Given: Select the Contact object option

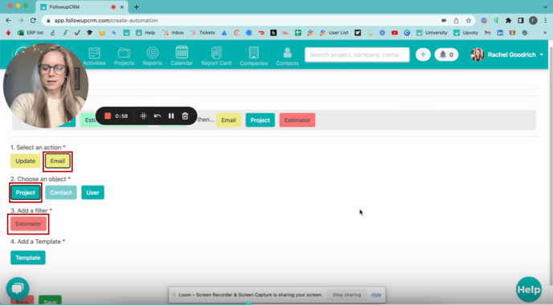Looking at the screenshot, I should [60, 193].
